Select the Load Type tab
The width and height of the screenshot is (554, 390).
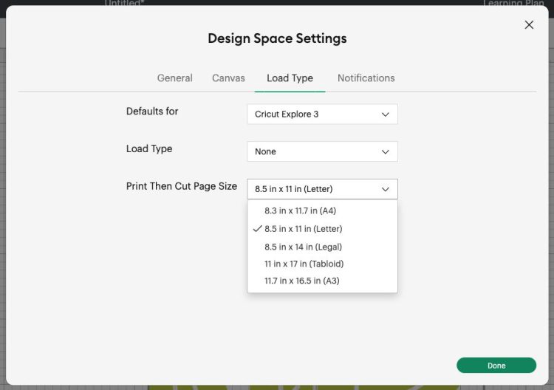pos(290,78)
